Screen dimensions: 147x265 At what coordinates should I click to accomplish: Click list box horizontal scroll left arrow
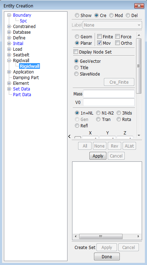point(75,236)
